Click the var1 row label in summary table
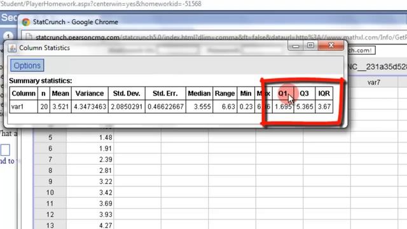 pyautogui.click(x=24, y=107)
